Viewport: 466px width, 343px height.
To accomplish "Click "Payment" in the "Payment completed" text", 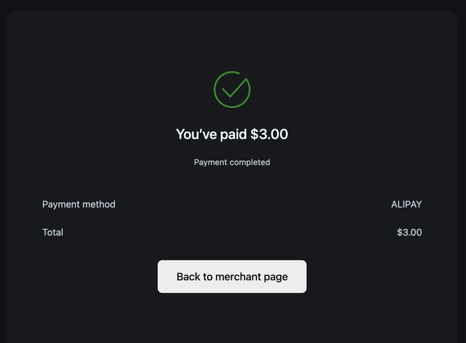I will pyautogui.click(x=210, y=162).
